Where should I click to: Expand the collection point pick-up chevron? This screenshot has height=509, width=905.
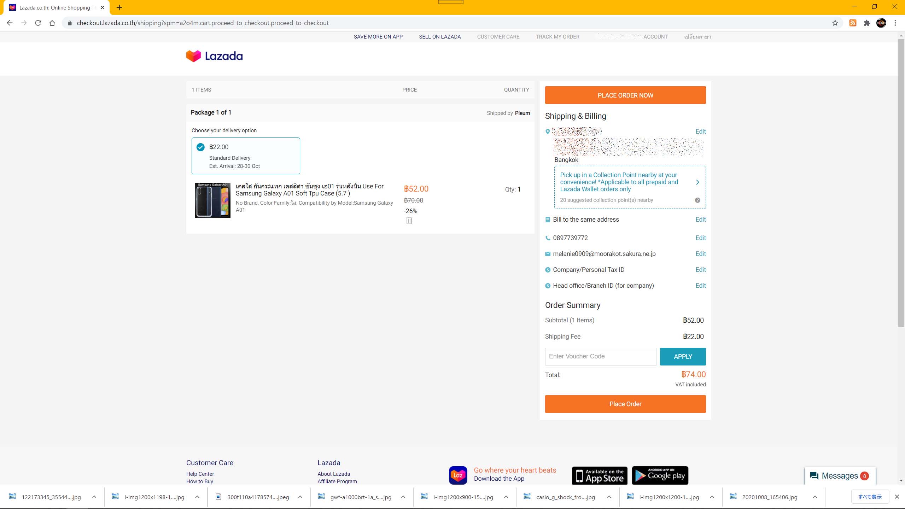[697, 182]
